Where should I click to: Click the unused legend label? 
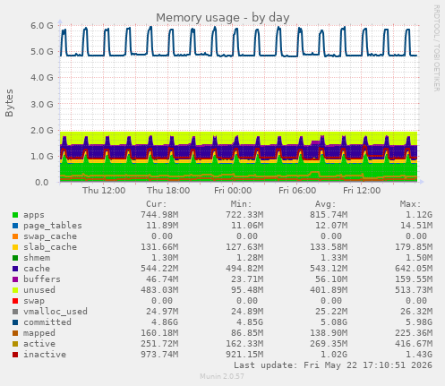pyautogui.click(x=39, y=290)
